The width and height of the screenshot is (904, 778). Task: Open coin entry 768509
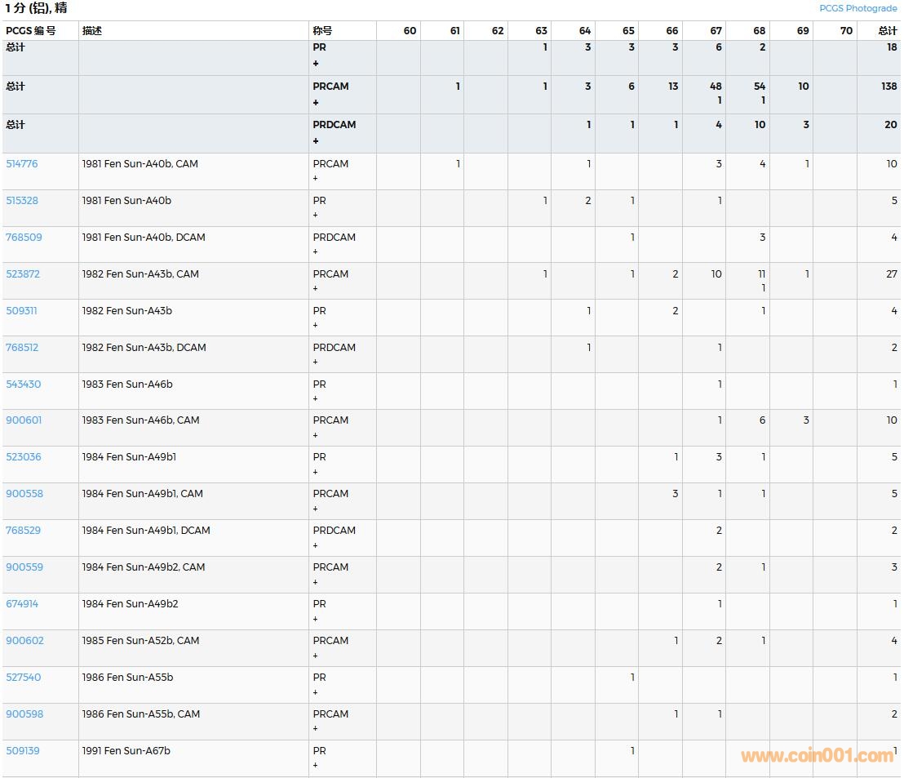coord(24,238)
